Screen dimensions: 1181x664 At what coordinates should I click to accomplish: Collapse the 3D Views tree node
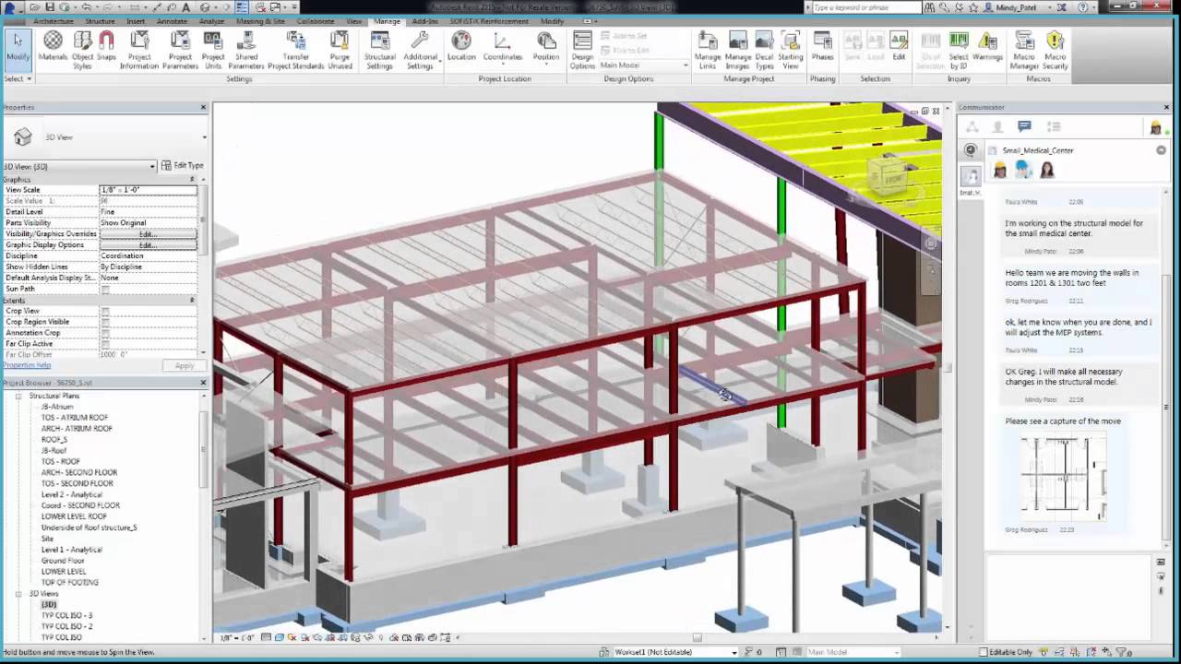pos(18,594)
